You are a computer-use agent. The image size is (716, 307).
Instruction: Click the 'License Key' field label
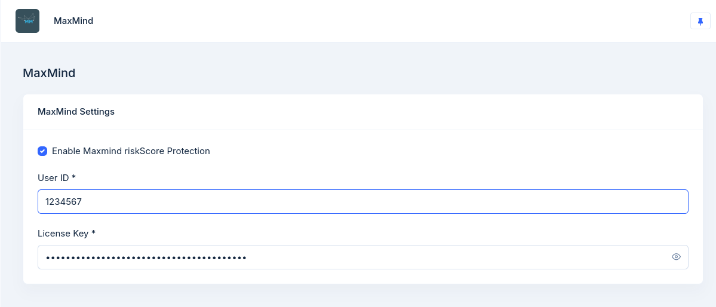63,234
